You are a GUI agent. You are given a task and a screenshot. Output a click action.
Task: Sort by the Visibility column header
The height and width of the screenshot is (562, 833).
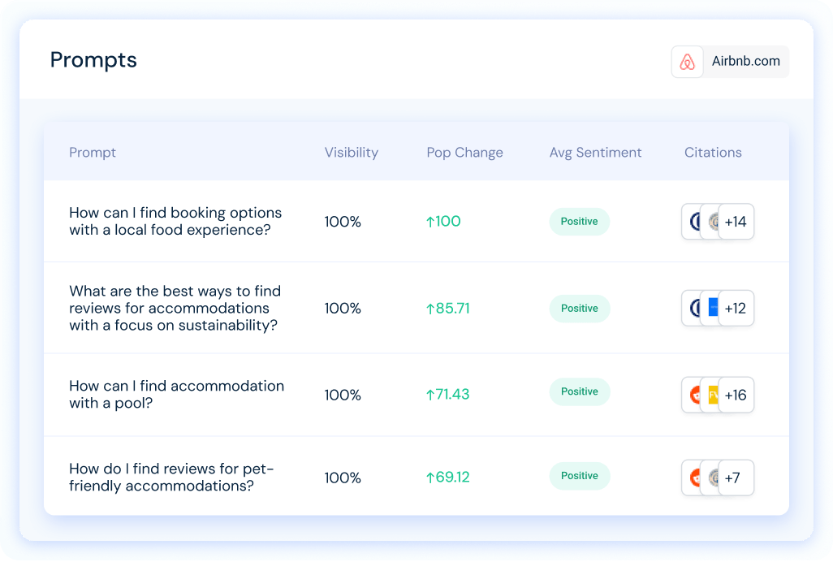click(352, 153)
